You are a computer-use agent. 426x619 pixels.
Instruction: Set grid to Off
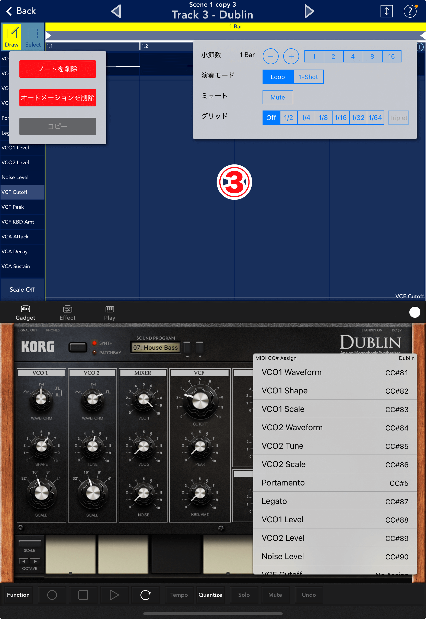[271, 118]
